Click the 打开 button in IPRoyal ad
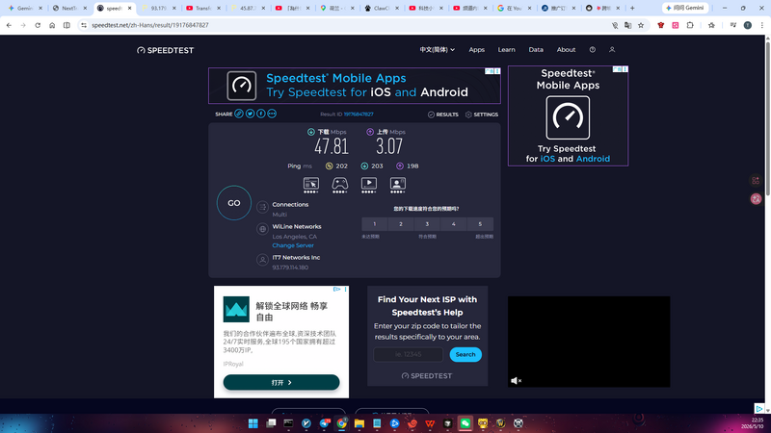Viewport: 771px width, 433px height. [281, 382]
